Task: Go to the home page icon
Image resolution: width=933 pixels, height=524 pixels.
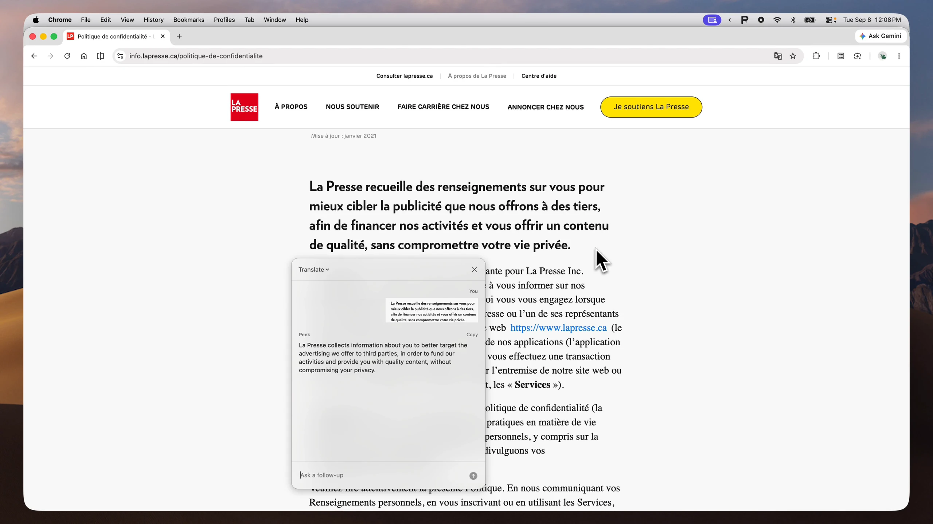Action: click(84, 56)
